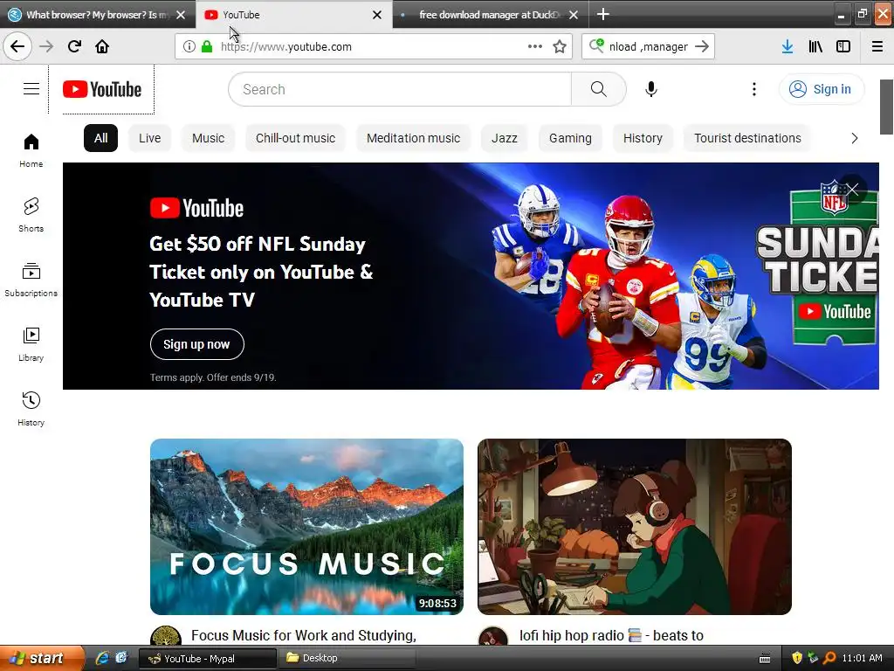Image resolution: width=894 pixels, height=671 pixels.
Task: Click the keyboard icon in taskbar
Action: [x=765, y=659]
